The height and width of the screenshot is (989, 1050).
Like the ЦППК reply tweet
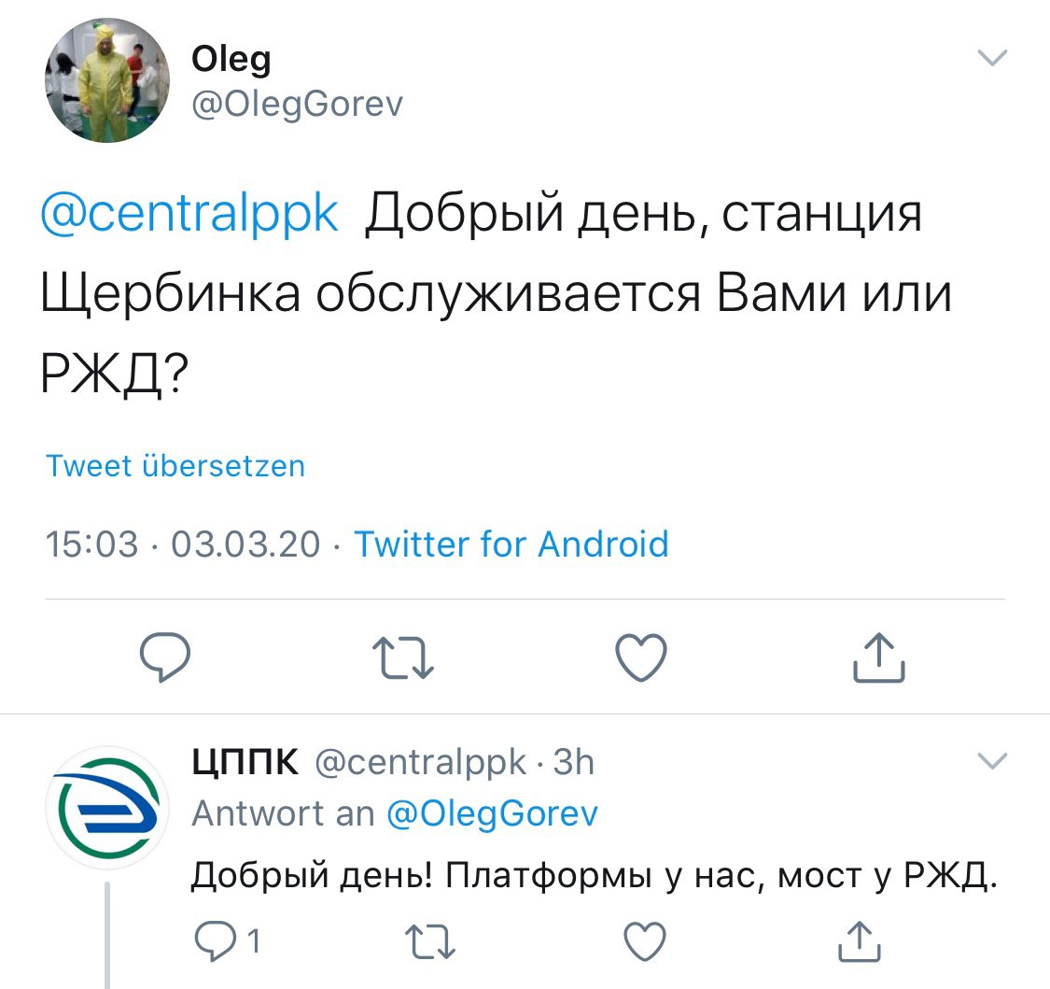(x=642, y=941)
